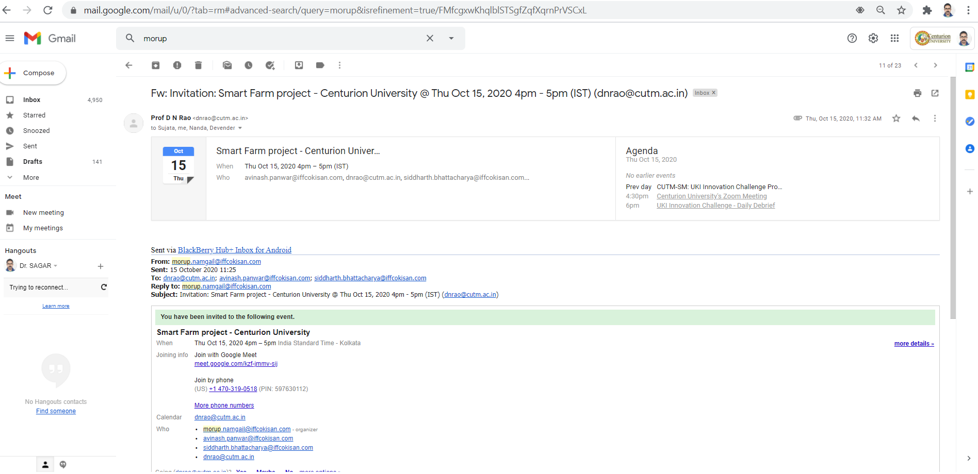This screenshot has height=474, width=978.
Task: Open Chrome extensions puzzle icon
Action: [927, 10]
